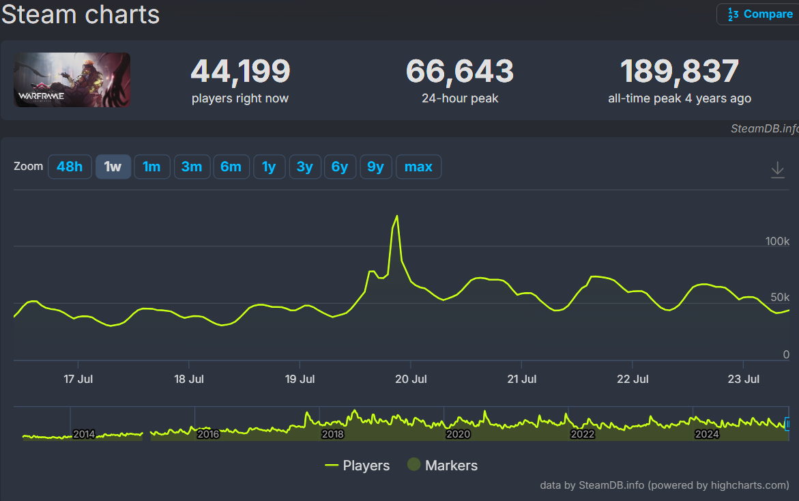Click the 19 Jul axis label
Viewport: 799px width, 501px height.
pos(300,380)
